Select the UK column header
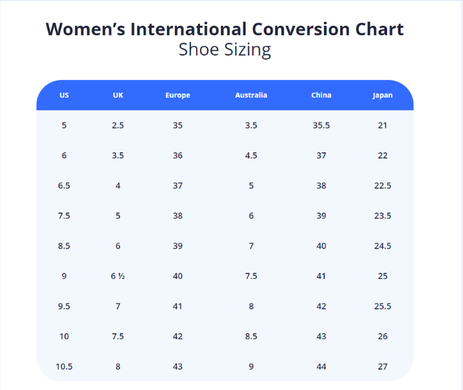Image resolution: width=463 pixels, height=390 pixels. pos(118,95)
